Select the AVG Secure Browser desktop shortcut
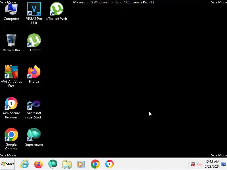The image size is (227, 170). (x=11, y=108)
